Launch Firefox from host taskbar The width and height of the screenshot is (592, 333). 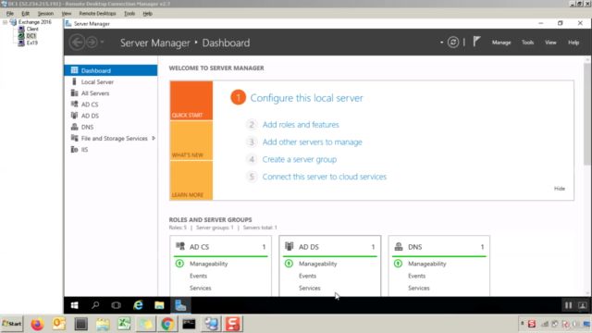[37, 324]
